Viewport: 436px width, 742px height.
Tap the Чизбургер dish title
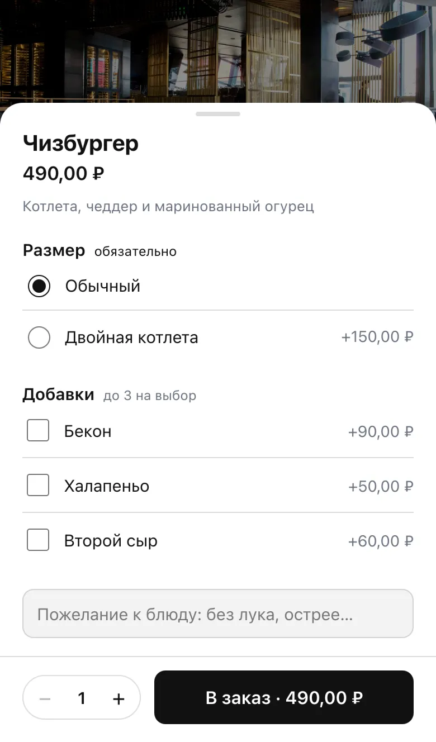click(x=80, y=144)
